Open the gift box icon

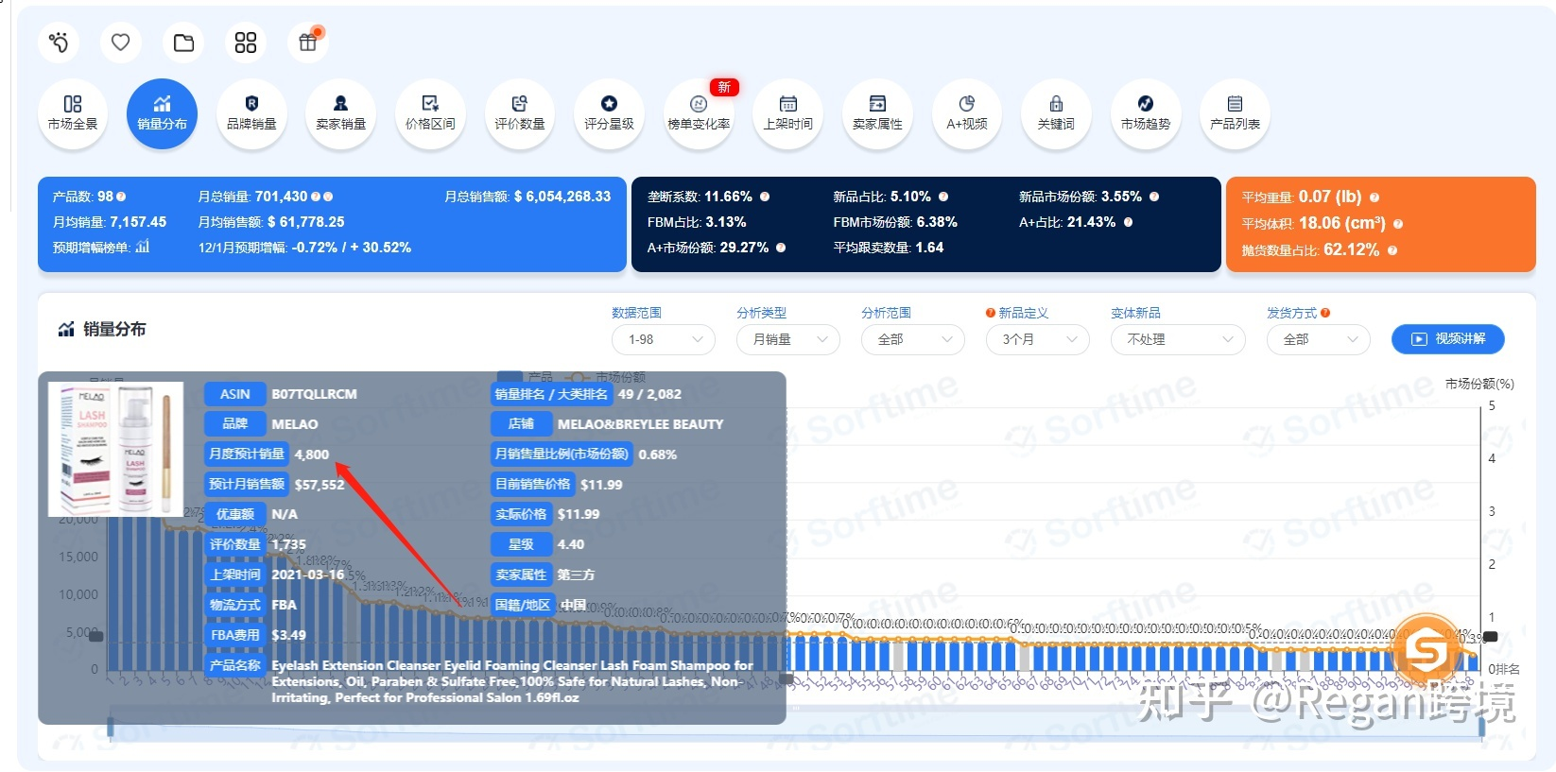click(308, 43)
